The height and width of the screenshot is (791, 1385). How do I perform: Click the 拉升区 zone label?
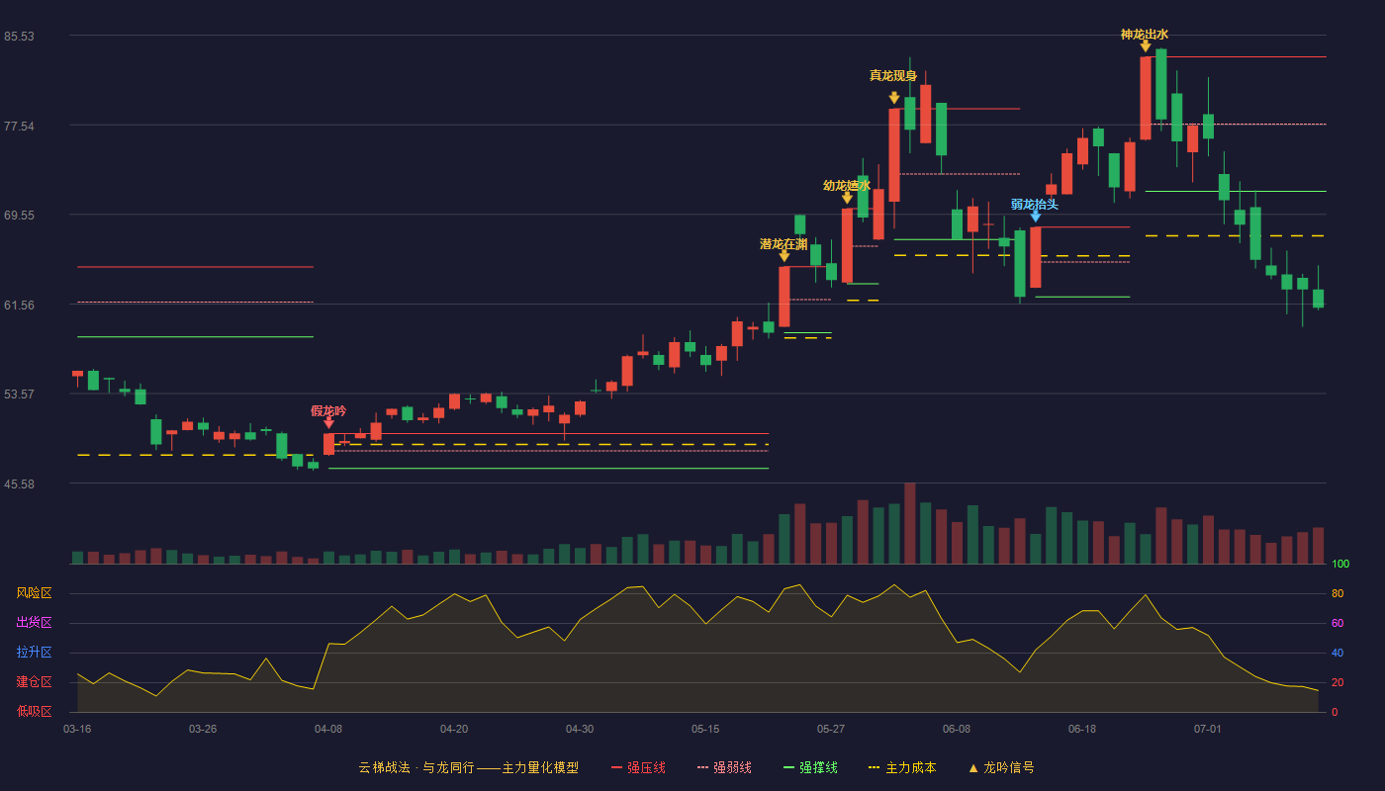pos(34,653)
